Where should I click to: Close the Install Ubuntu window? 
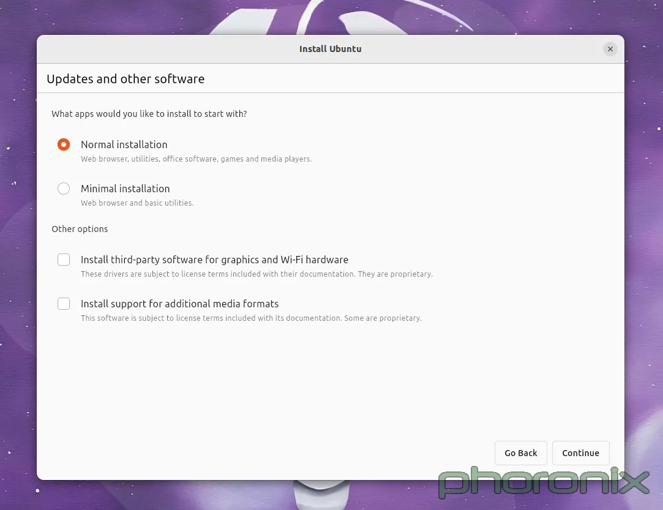(610, 49)
